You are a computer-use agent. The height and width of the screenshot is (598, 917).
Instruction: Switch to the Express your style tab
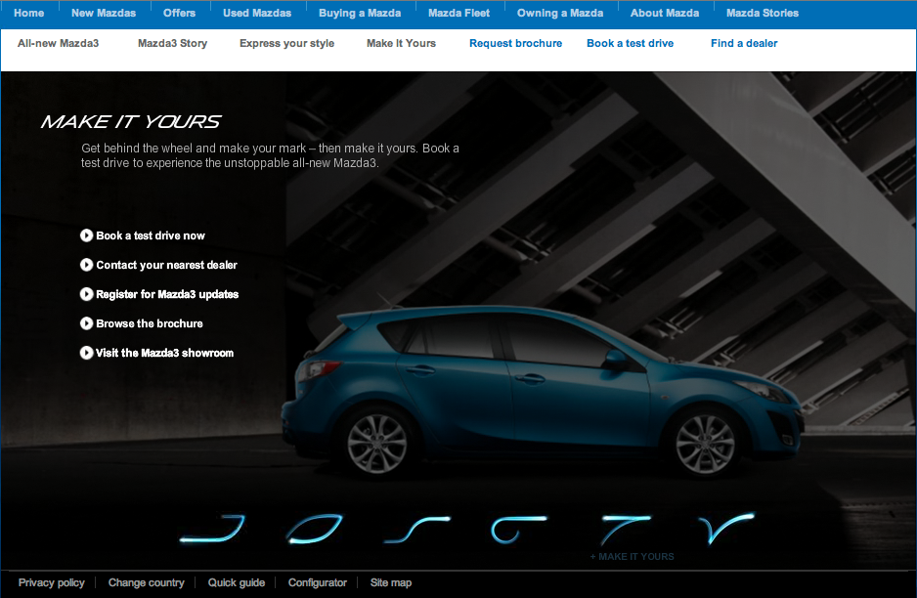pos(286,43)
